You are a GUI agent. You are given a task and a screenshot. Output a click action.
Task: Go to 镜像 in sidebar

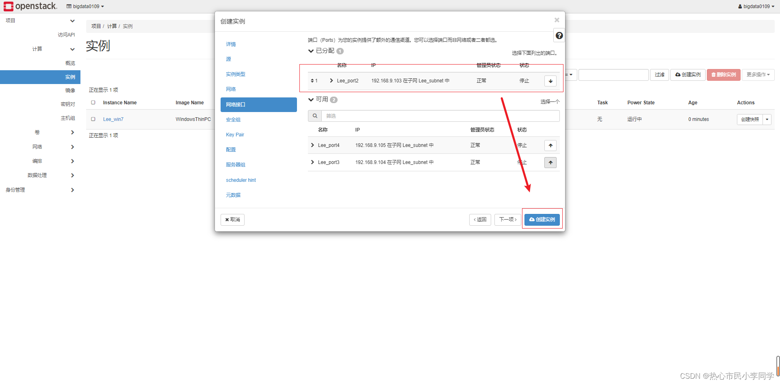[70, 91]
